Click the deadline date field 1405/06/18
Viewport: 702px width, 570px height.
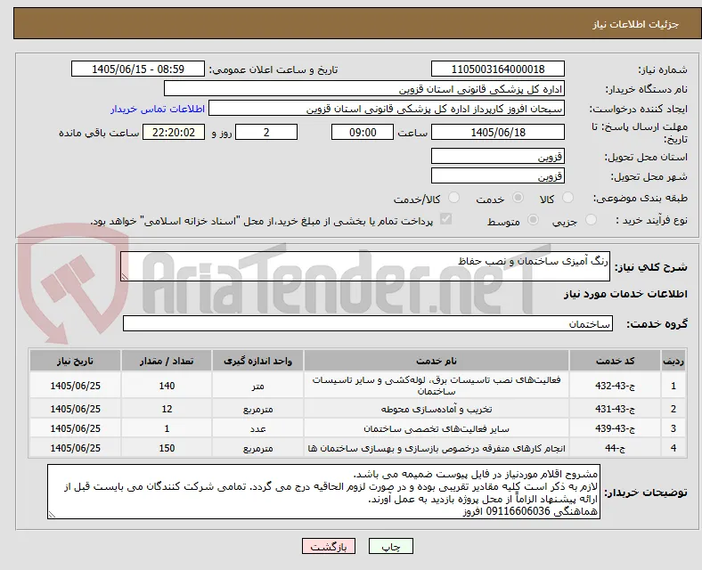point(498,132)
